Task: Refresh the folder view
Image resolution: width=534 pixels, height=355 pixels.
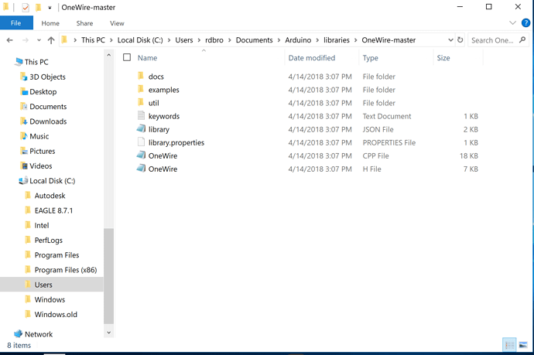Action: point(460,39)
